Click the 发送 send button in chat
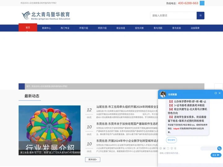223x167 pixels. 216,155
